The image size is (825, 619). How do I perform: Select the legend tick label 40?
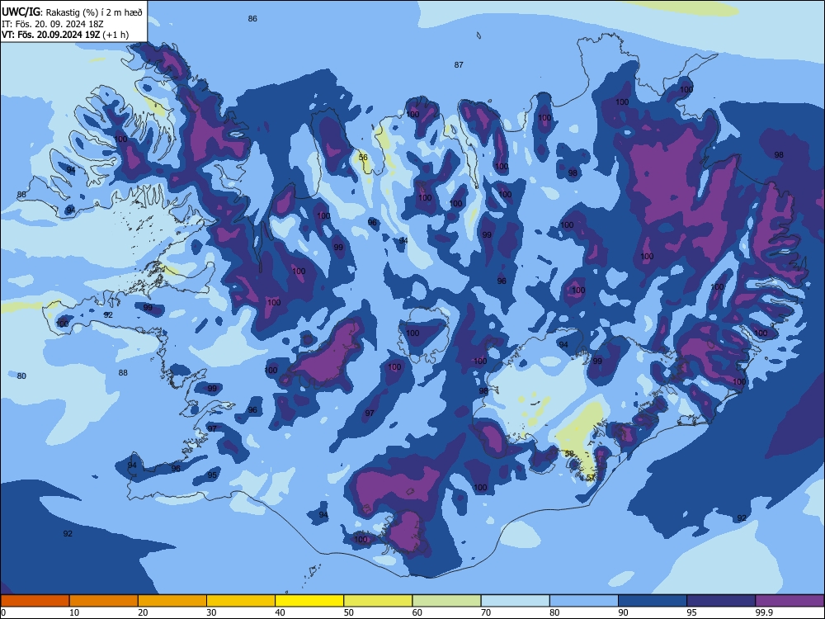pos(280,612)
